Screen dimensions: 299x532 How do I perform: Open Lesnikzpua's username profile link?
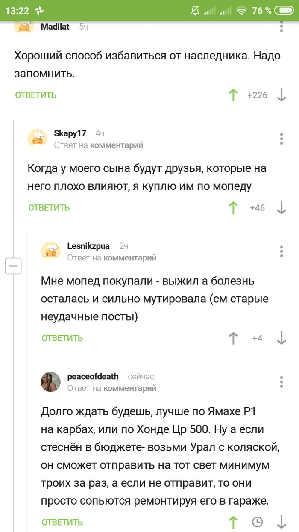[x=88, y=246]
